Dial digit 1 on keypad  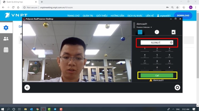coord(145,49)
